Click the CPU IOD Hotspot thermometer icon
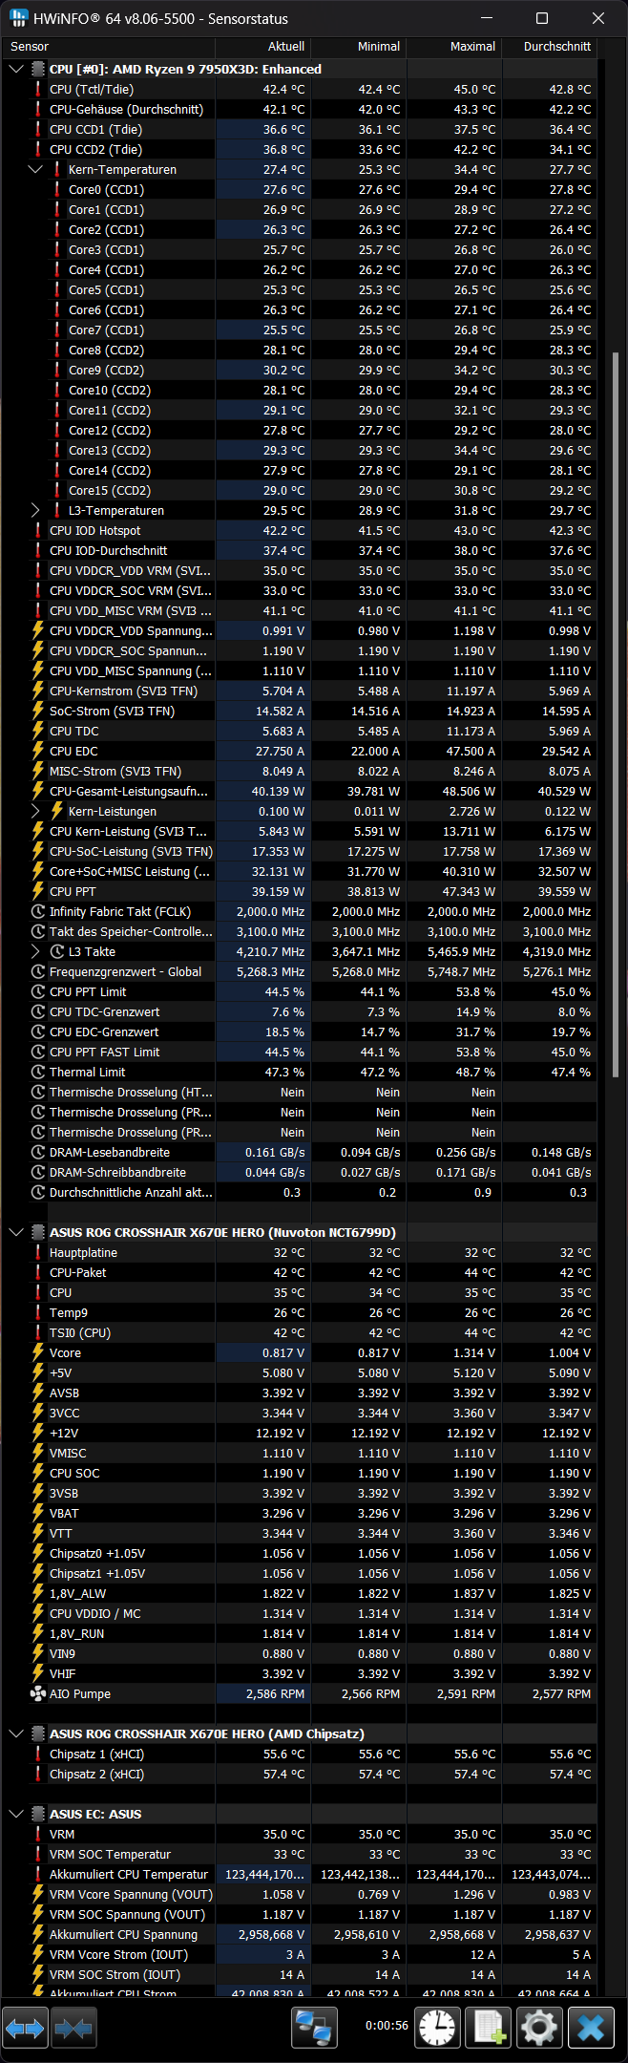The image size is (628, 2063). point(38,530)
